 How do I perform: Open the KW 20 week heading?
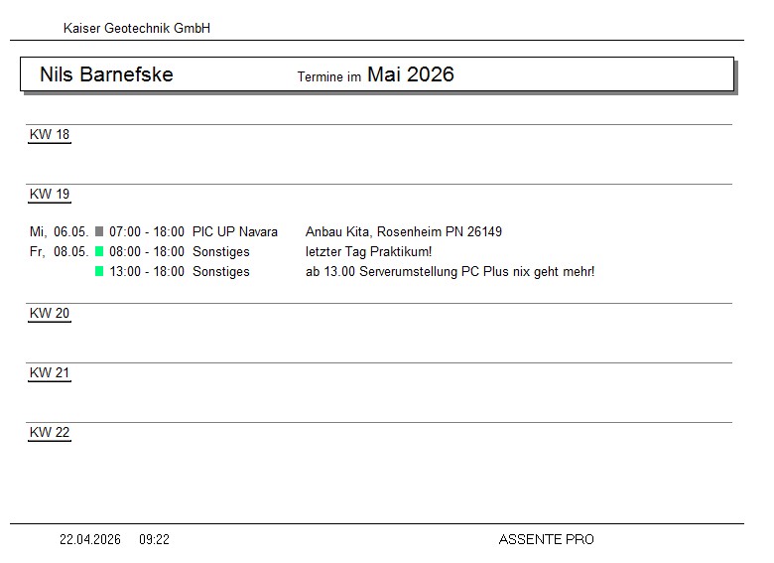pos(50,314)
